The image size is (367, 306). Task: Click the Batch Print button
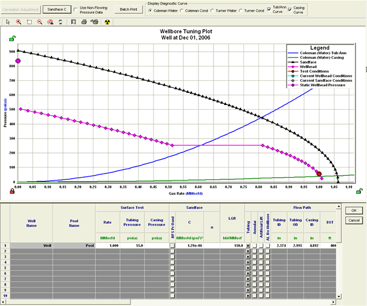pyautogui.click(x=128, y=10)
